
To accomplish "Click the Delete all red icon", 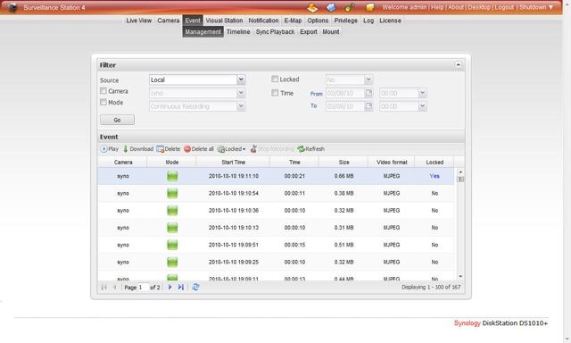I will [x=187, y=148].
